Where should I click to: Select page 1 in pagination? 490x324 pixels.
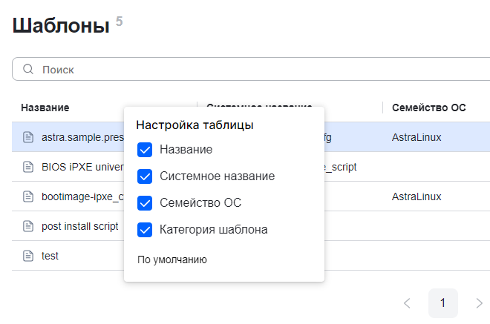tap(442, 302)
